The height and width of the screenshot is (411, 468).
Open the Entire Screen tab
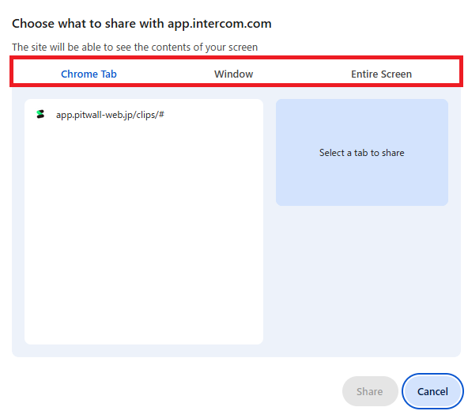point(381,74)
